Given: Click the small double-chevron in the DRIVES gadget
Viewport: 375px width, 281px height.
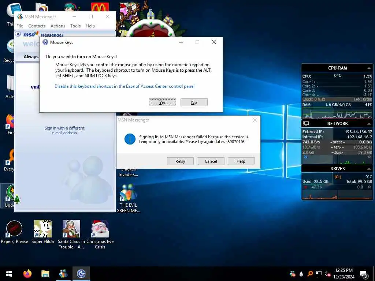Looking at the screenshot, I should pyautogui.click(x=369, y=187).
